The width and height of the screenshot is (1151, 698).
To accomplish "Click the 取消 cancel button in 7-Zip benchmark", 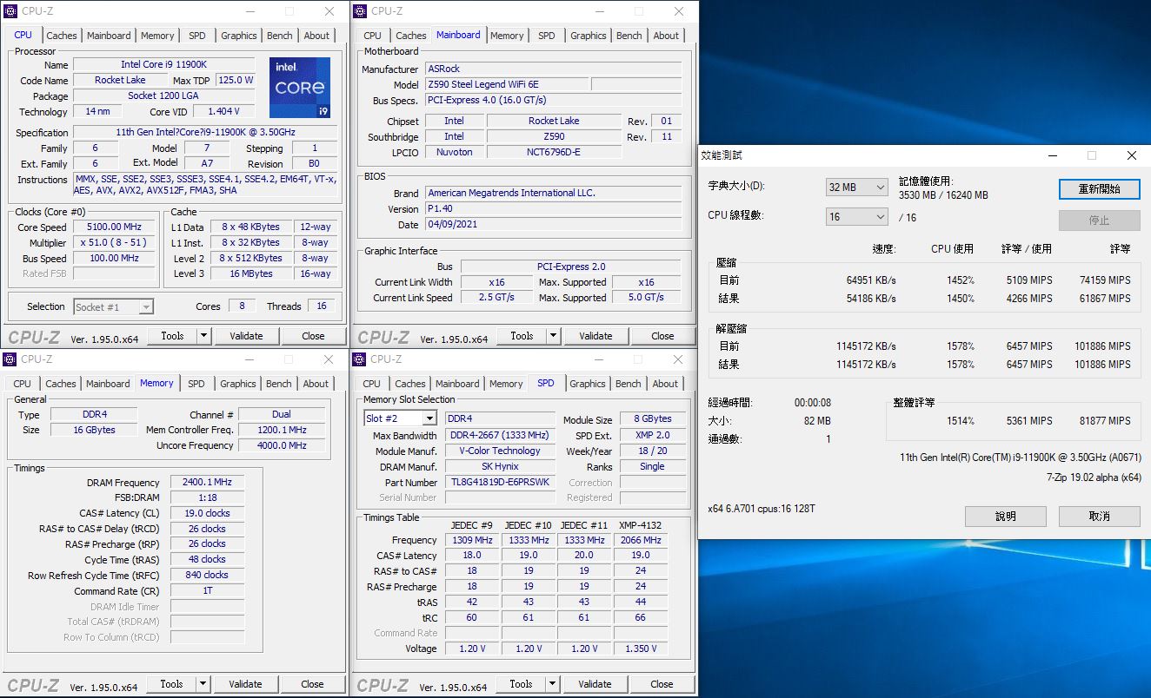I will pos(1099,516).
